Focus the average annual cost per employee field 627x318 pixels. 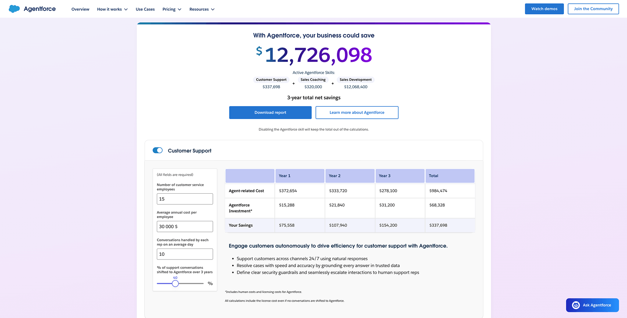pos(185,226)
